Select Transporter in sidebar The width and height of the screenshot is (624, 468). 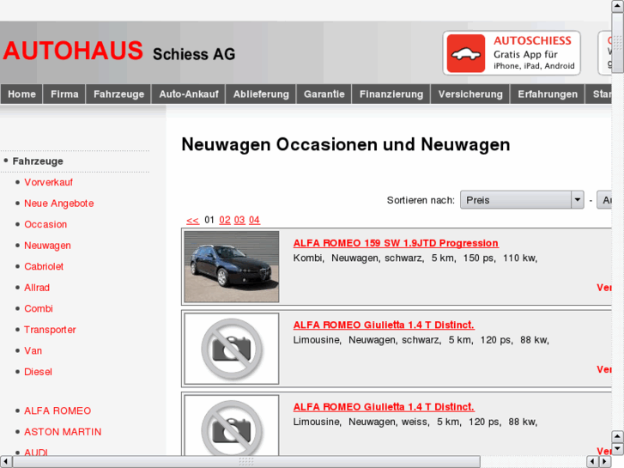click(x=50, y=330)
